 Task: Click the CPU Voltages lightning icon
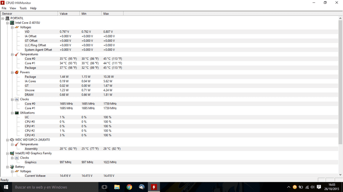(17, 27)
